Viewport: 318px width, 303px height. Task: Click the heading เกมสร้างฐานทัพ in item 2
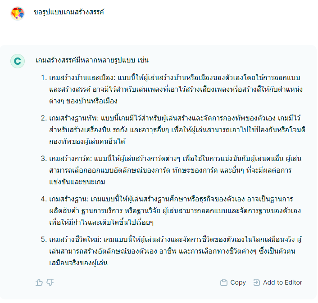[73, 118]
